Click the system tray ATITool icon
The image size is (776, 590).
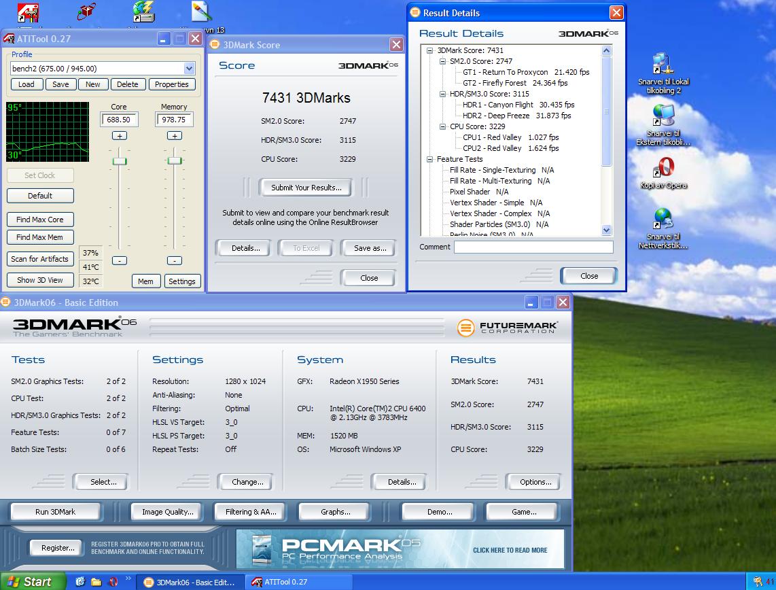click(758, 581)
